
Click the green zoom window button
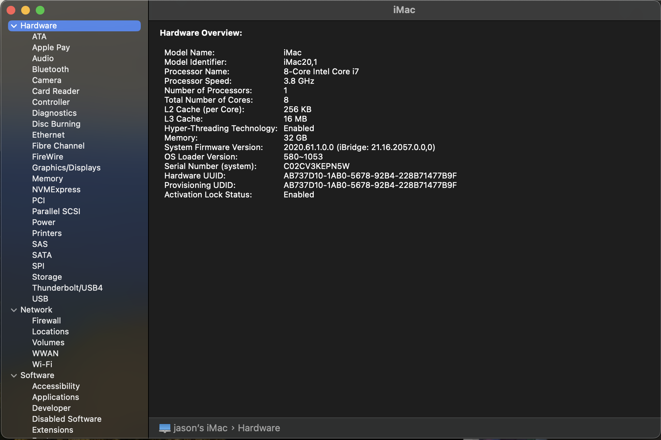[x=40, y=11]
